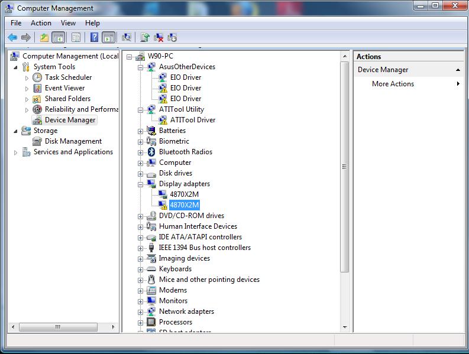The width and height of the screenshot is (469, 354).
Task: Click the Up one level folder icon
Action: point(44,38)
